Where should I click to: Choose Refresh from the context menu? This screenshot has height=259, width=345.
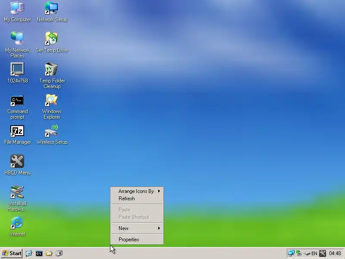[x=137, y=199]
